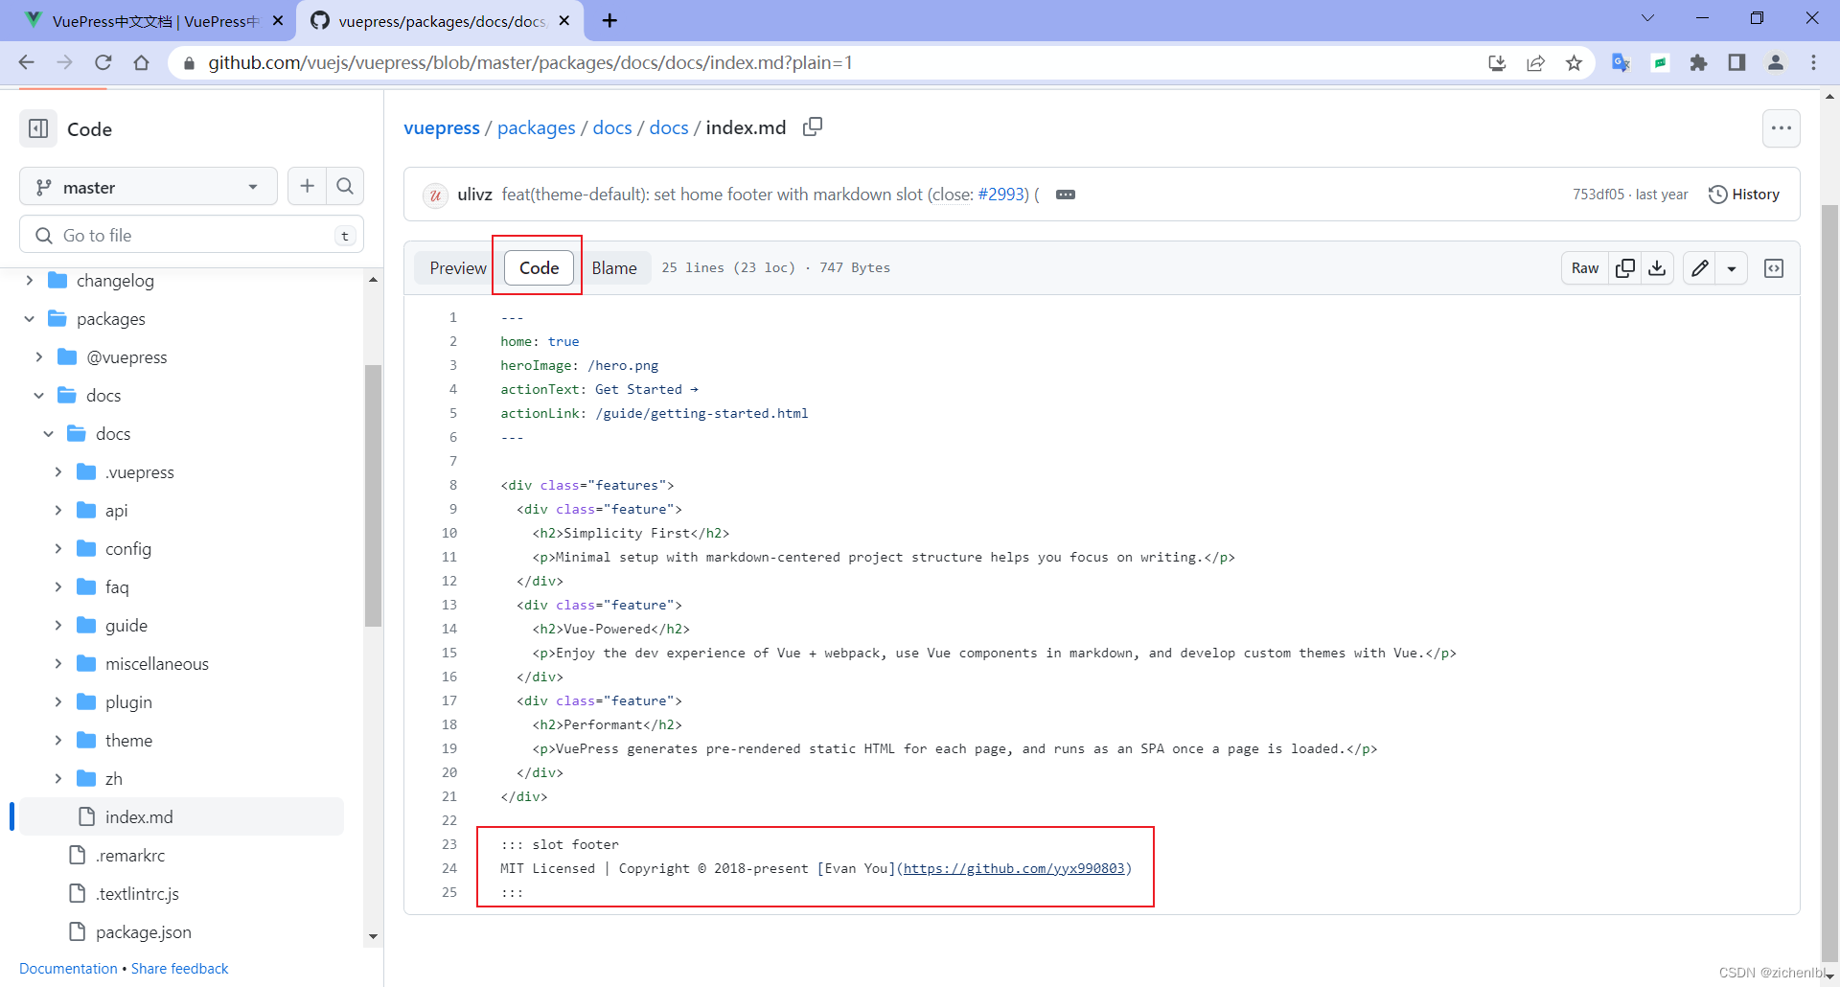Screen dimensions: 1840x987
Task: Open index.md in the file tree
Action: point(182,816)
